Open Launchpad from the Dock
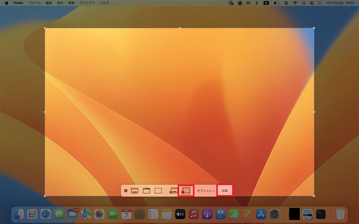 coord(32,214)
